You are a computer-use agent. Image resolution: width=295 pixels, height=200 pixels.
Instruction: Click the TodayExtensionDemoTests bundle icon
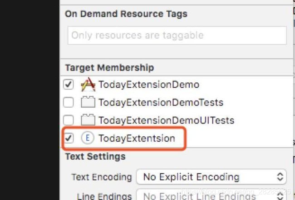click(x=88, y=102)
